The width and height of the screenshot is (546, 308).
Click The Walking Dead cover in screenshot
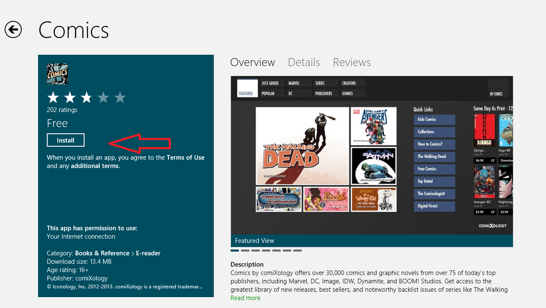click(302, 146)
